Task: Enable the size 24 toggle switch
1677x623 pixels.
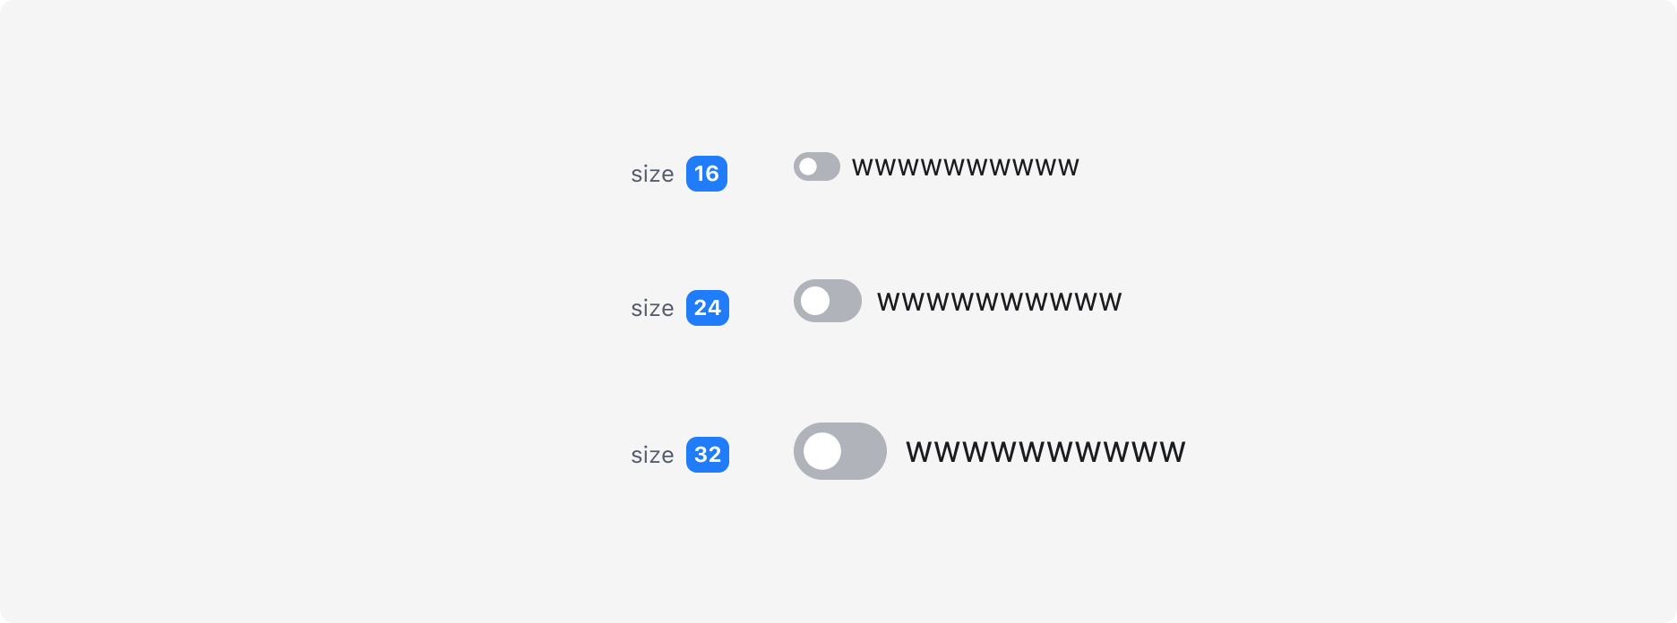Action: [x=828, y=301]
